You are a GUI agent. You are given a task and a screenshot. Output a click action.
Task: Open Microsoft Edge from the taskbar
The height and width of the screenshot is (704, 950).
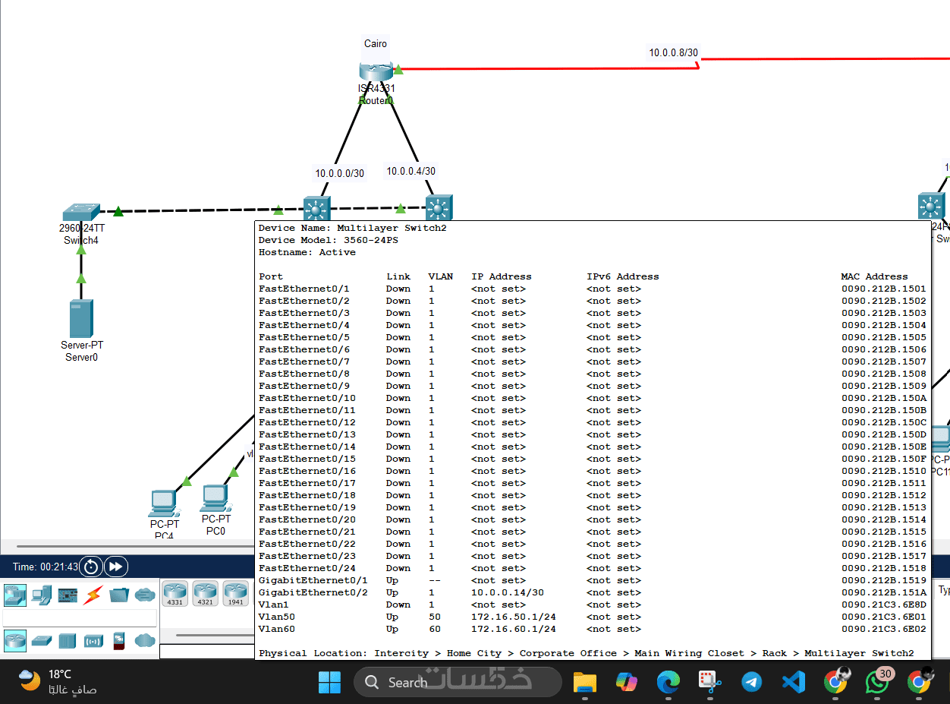tap(668, 682)
